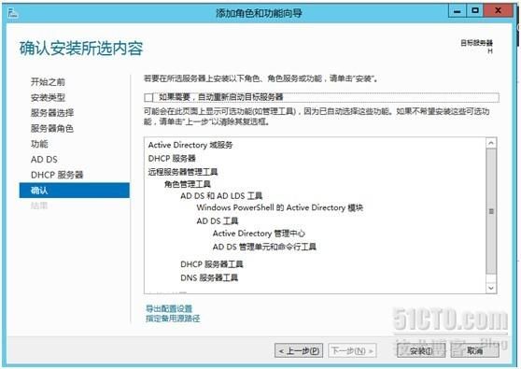Image resolution: width=521 pixels, height=369 pixels.
Task: Click the 取消 cancel button
Action: pos(475,350)
